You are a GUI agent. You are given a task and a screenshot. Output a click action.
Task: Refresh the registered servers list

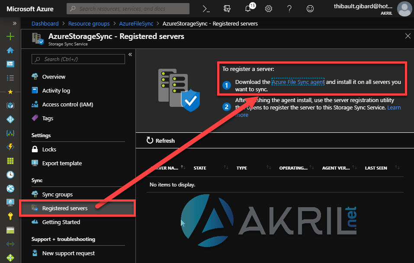(x=160, y=141)
